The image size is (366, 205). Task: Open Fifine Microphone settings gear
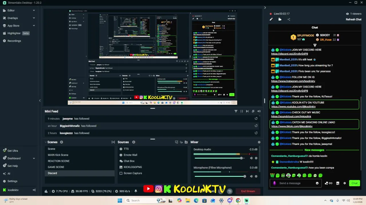256,176
